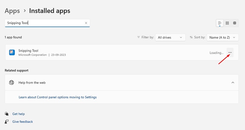The height and width of the screenshot is (130, 245).
Task: Click the Installed apps breadcrumb title
Action: coord(50,11)
